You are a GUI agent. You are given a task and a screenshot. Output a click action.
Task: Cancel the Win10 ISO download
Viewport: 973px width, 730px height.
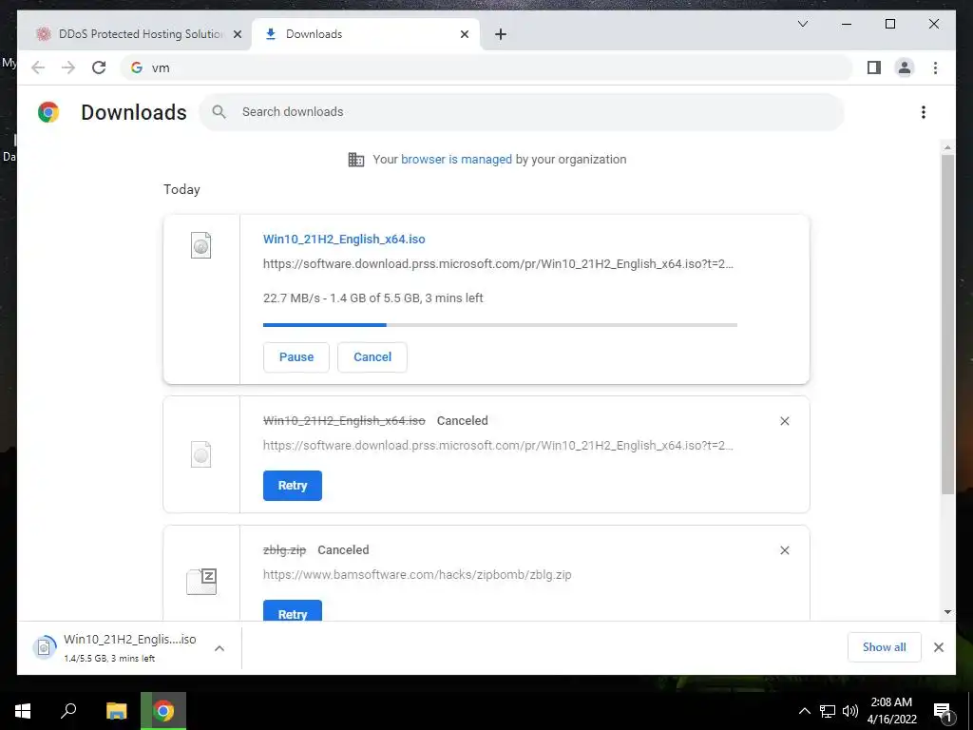(372, 357)
